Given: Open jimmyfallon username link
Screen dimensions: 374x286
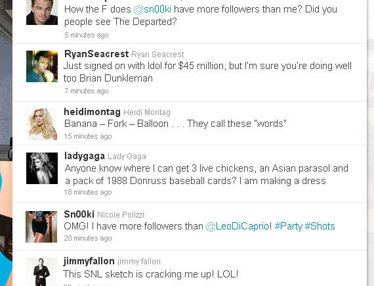Looking at the screenshot, I should pos(89,261).
